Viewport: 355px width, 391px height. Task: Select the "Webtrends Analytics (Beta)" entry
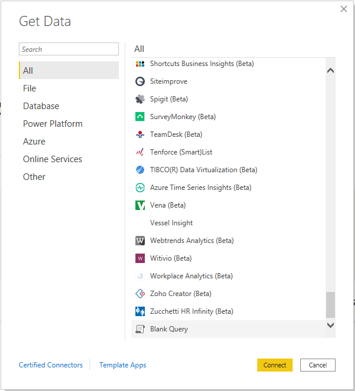pyautogui.click(x=228, y=241)
